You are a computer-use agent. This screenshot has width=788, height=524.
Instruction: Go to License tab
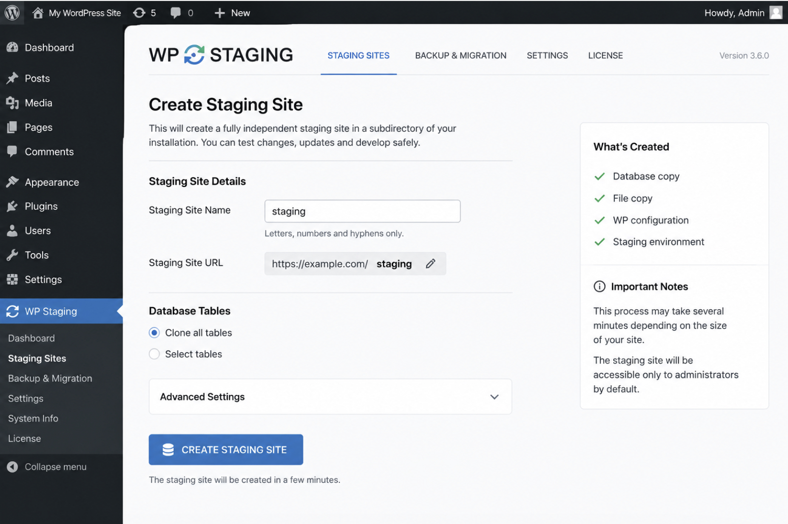coord(605,55)
